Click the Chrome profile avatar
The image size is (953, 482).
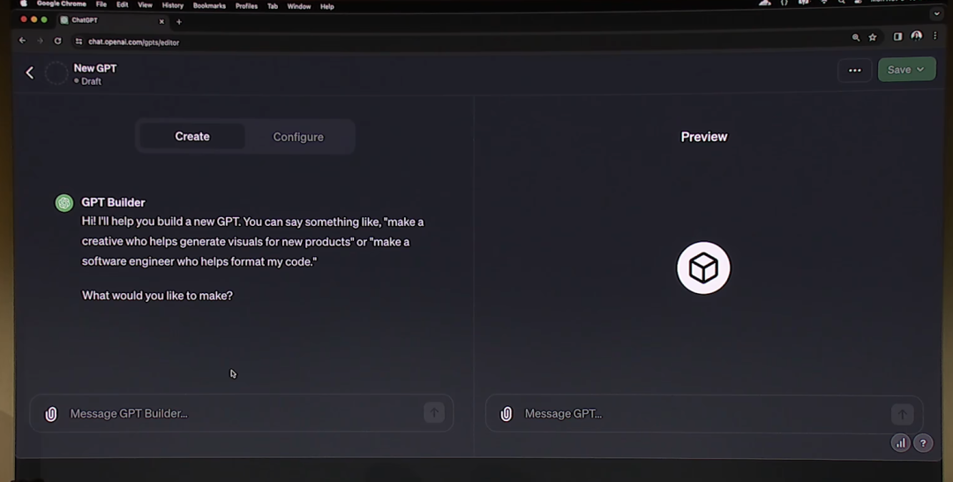(x=917, y=36)
